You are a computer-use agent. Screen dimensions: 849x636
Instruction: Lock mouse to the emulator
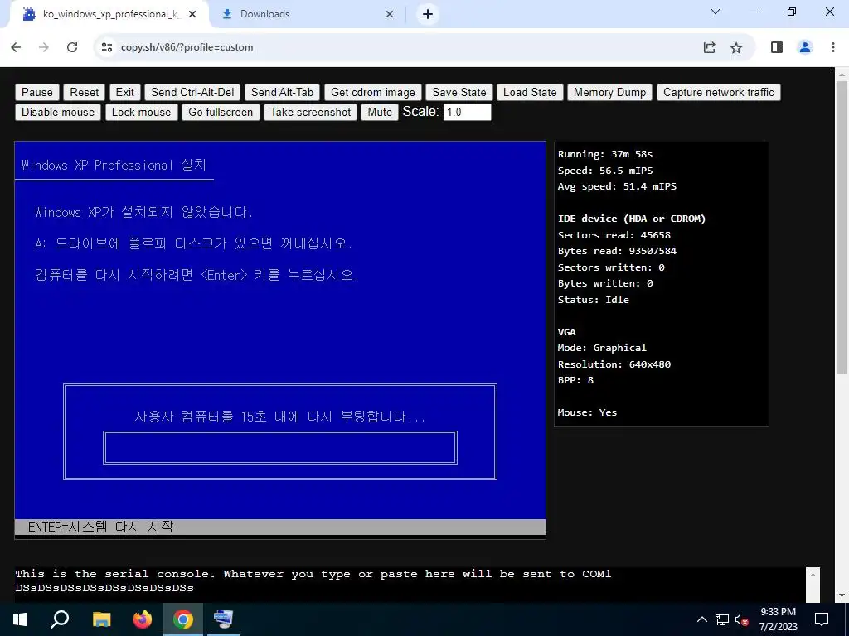(x=141, y=113)
